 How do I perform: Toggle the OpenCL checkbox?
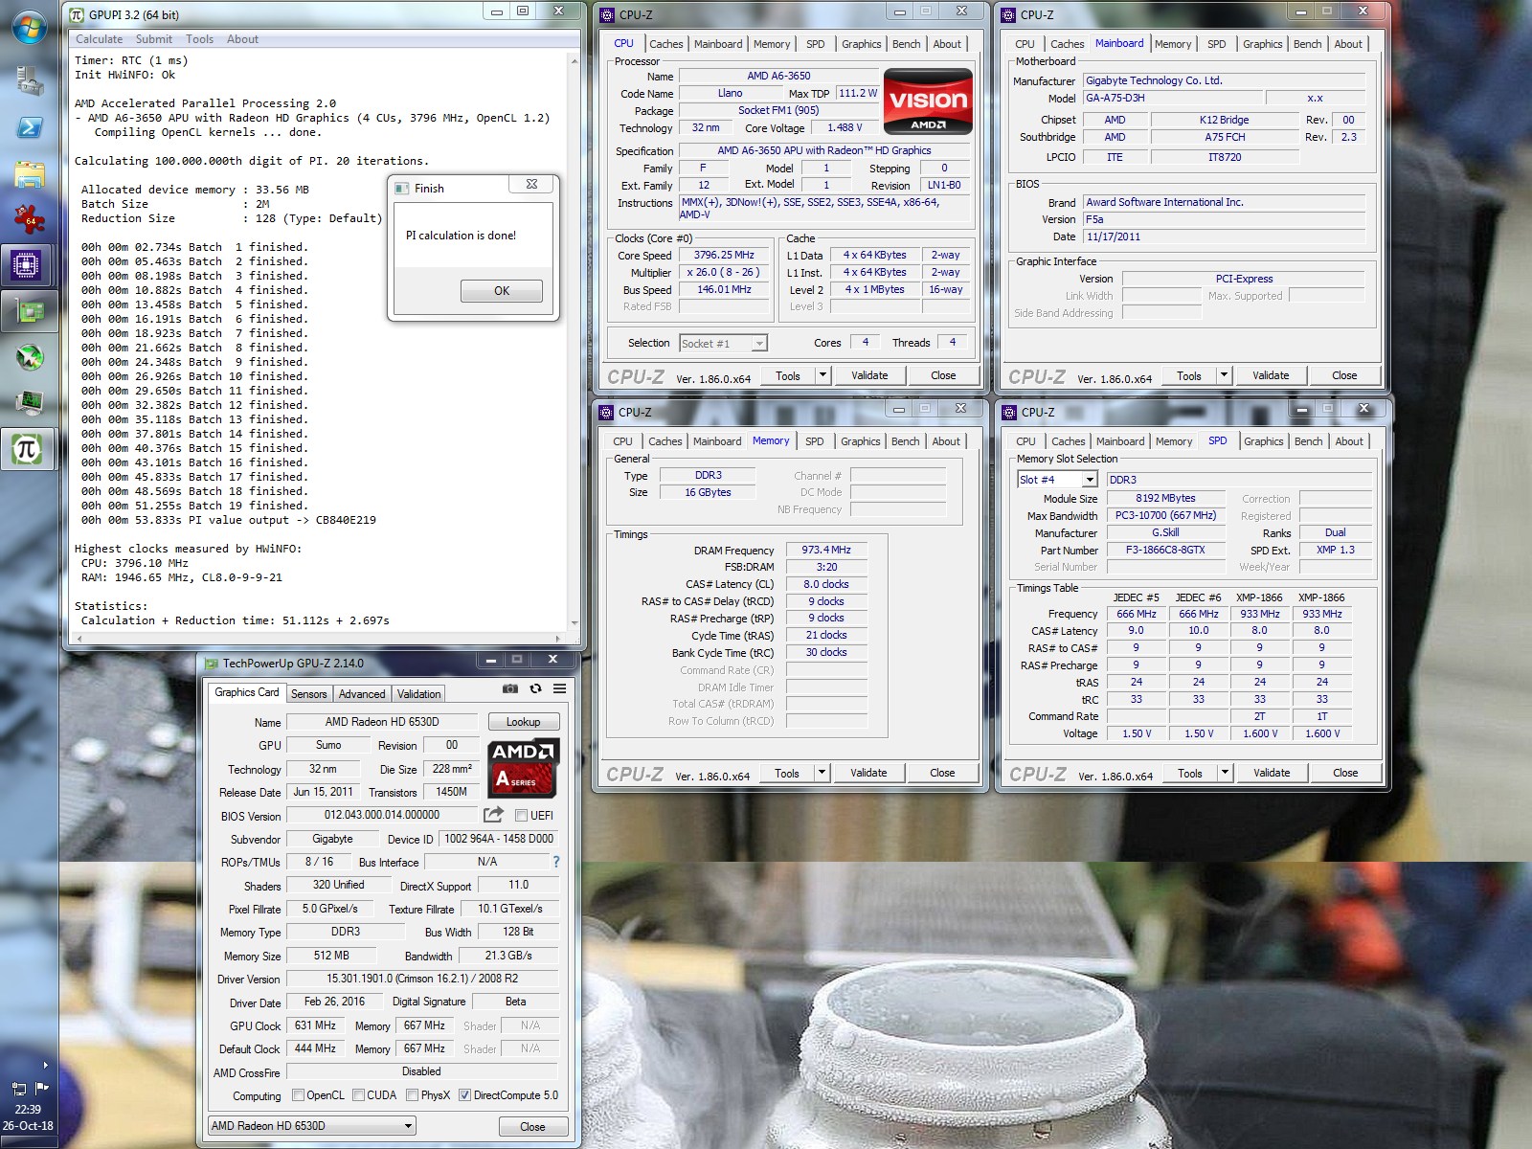click(x=298, y=1095)
